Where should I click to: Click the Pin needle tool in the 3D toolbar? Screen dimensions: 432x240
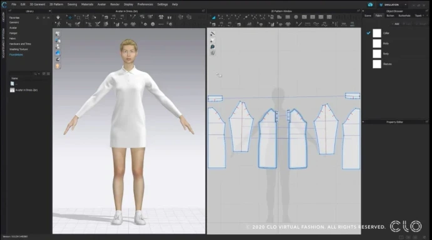tap(133, 17)
